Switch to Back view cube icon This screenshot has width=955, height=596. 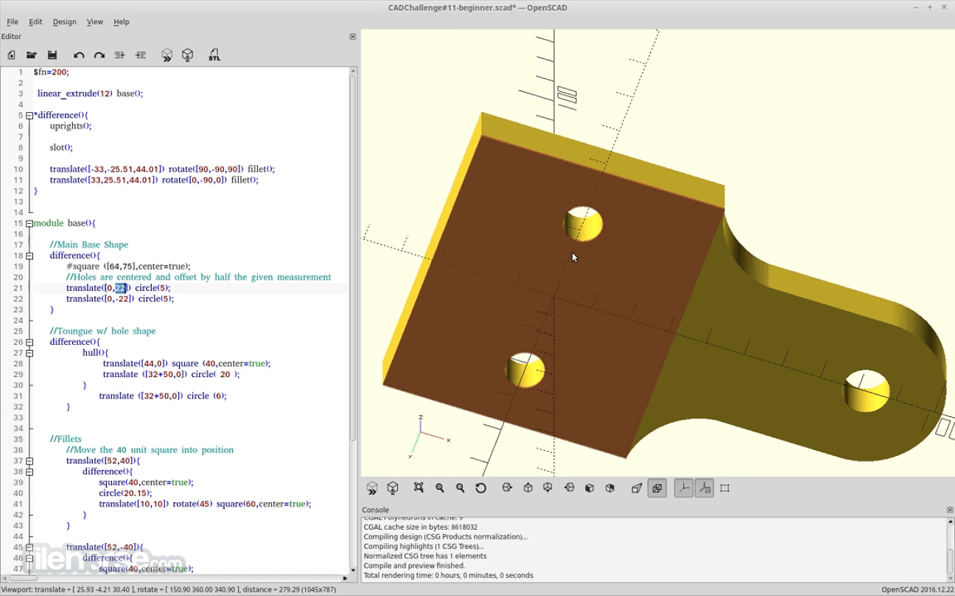(610, 488)
